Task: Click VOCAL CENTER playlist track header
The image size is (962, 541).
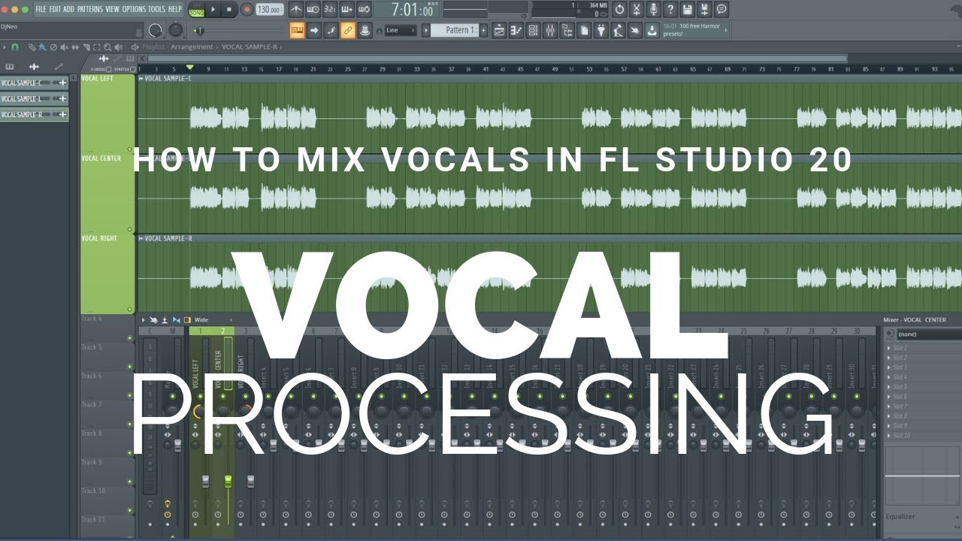Action: pyautogui.click(x=107, y=194)
